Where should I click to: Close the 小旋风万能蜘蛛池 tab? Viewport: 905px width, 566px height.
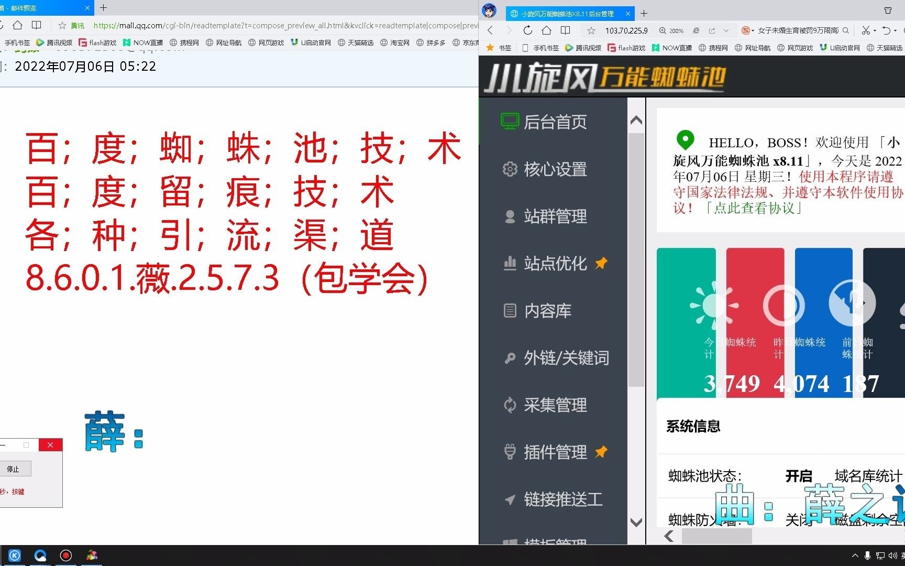pos(627,14)
